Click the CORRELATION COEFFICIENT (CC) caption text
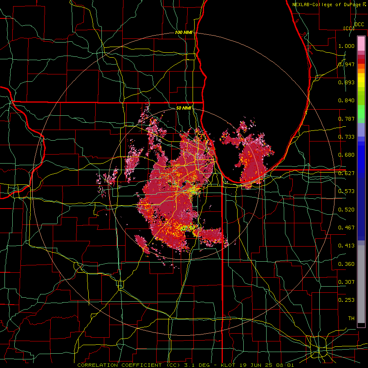This screenshot has width=368, height=368. 129,365
